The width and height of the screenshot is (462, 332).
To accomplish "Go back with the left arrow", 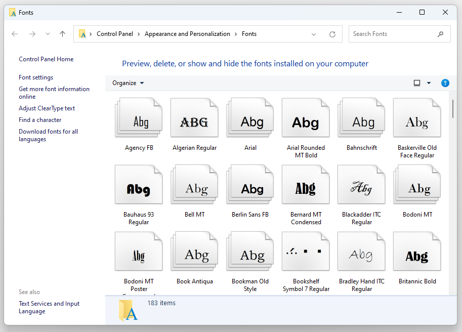I will click(15, 34).
